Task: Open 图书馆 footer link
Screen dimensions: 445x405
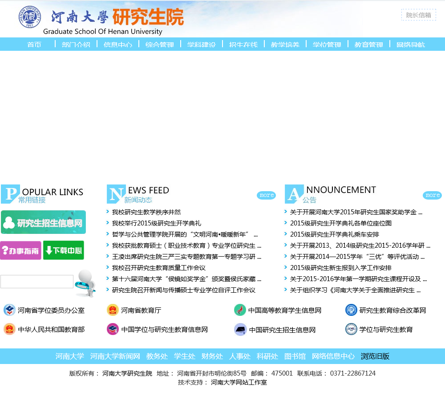Action: point(295,356)
